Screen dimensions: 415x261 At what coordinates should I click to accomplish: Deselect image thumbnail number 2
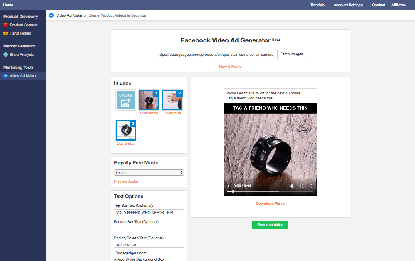click(x=171, y=100)
